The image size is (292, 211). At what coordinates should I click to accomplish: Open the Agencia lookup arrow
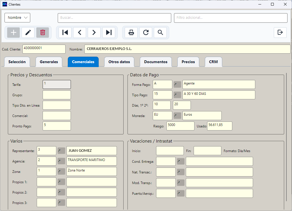pyautogui.click(x=61, y=161)
